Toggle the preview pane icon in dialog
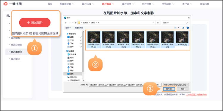This screenshot has width=223, height=111. pos(183,28)
